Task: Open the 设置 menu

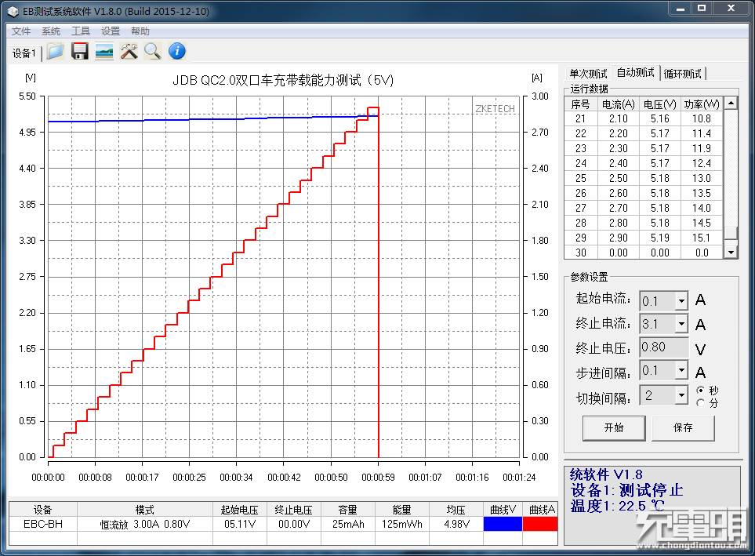Action: click(111, 31)
